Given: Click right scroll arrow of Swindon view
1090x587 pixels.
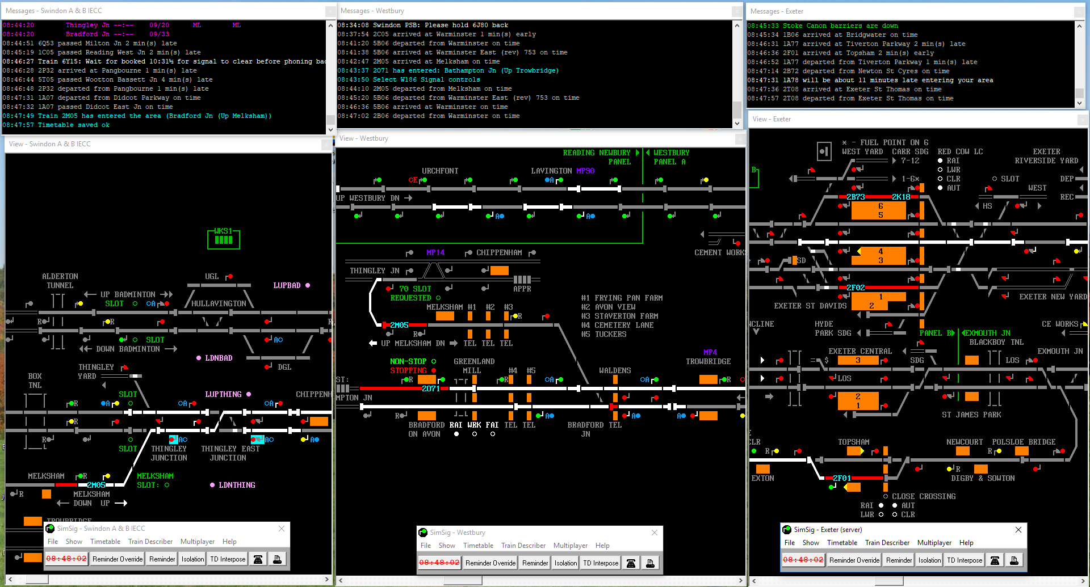Looking at the screenshot, I should point(327,580).
